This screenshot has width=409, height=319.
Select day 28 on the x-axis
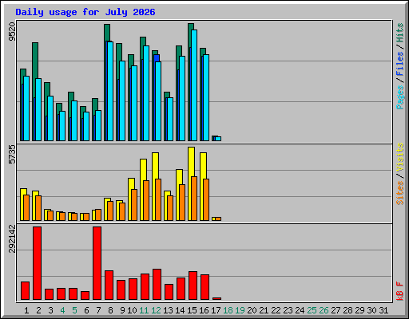coord(347,310)
